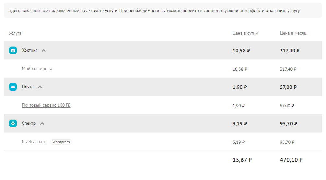Click the Цена в месяц header
326x180 pixels.
pyautogui.click(x=293, y=33)
